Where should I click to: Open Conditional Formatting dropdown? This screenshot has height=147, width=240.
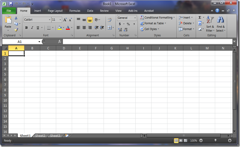tap(157, 18)
